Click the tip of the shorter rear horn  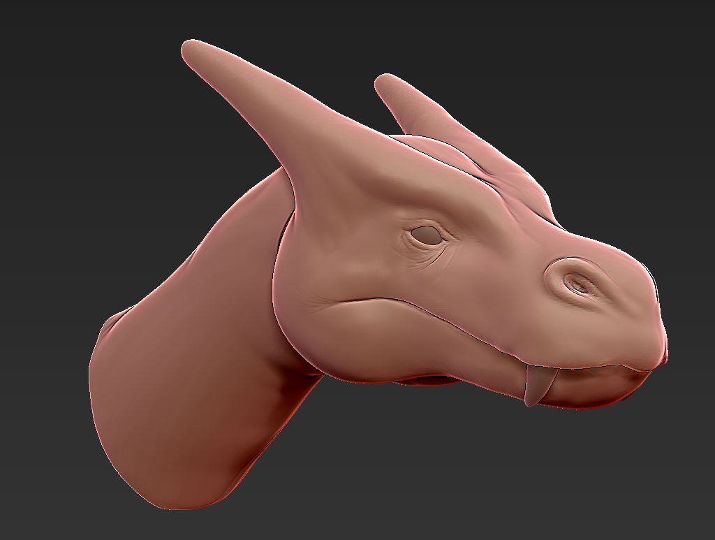pyautogui.click(x=383, y=82)
